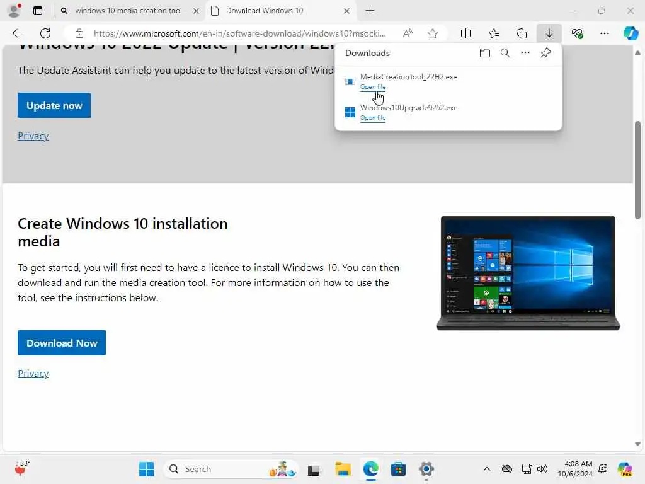Activate Read Aloud icon in address bar
Viewport: 645px width, 484px height.
[x=408, y=33]
